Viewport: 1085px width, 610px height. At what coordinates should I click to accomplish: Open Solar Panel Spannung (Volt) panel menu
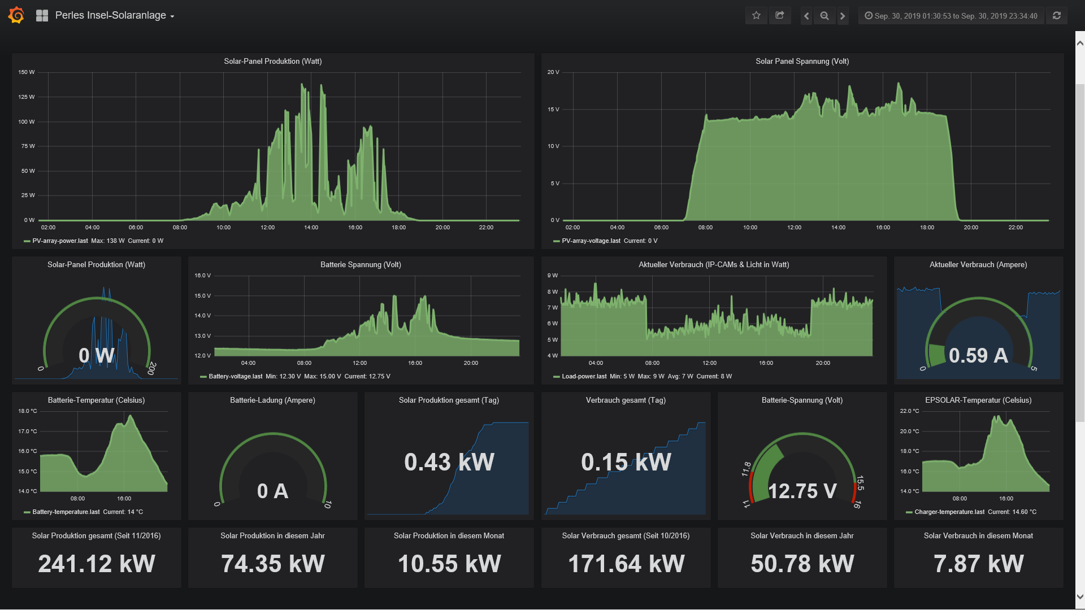click(x=802, y=62)
